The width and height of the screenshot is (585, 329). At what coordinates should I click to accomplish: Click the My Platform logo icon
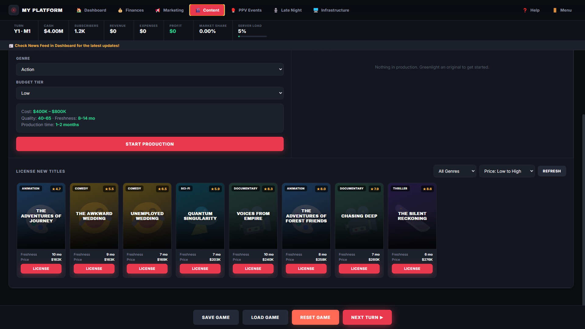coord(14,10)
